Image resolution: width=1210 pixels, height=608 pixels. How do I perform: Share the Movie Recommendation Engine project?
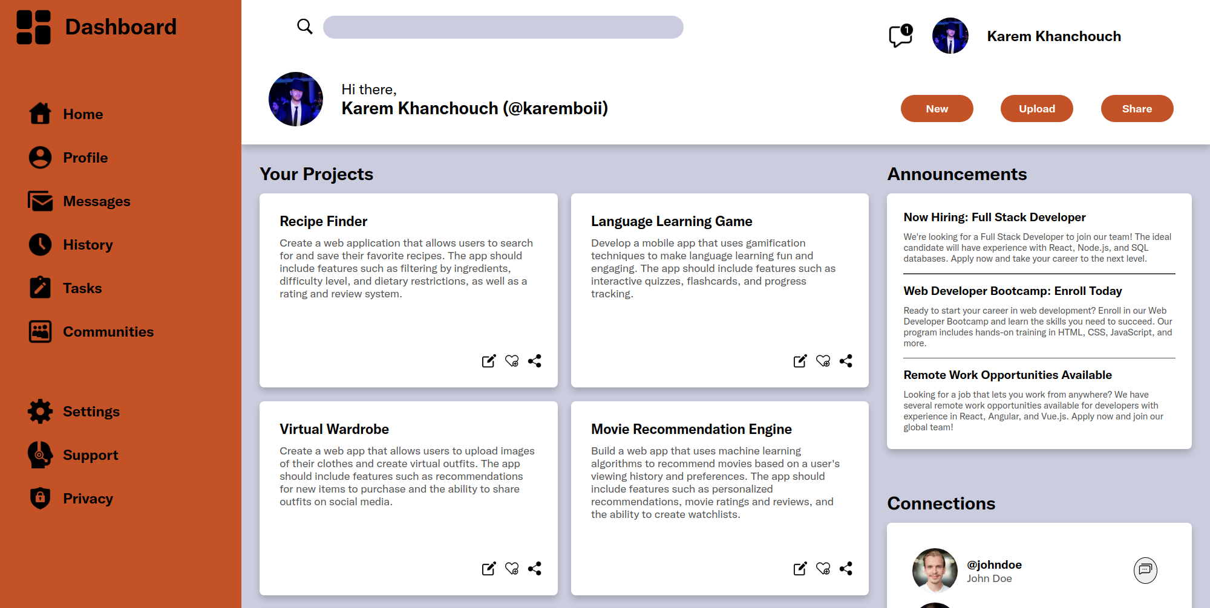tap(846, 569)
